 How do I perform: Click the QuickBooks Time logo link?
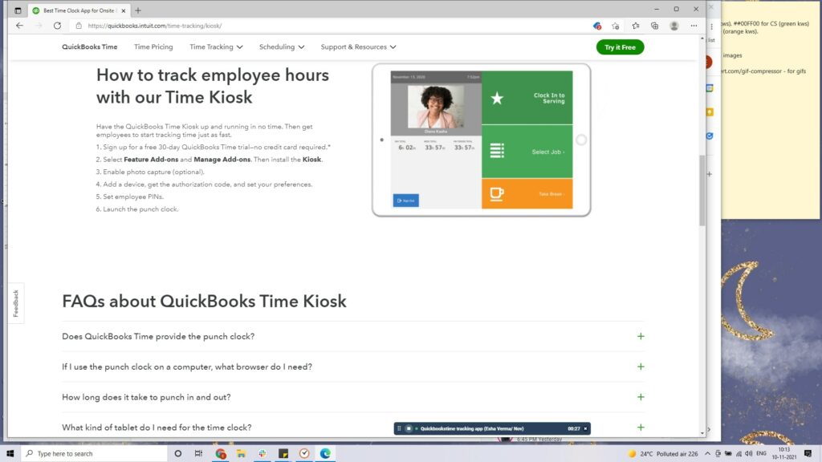[89, 47]
